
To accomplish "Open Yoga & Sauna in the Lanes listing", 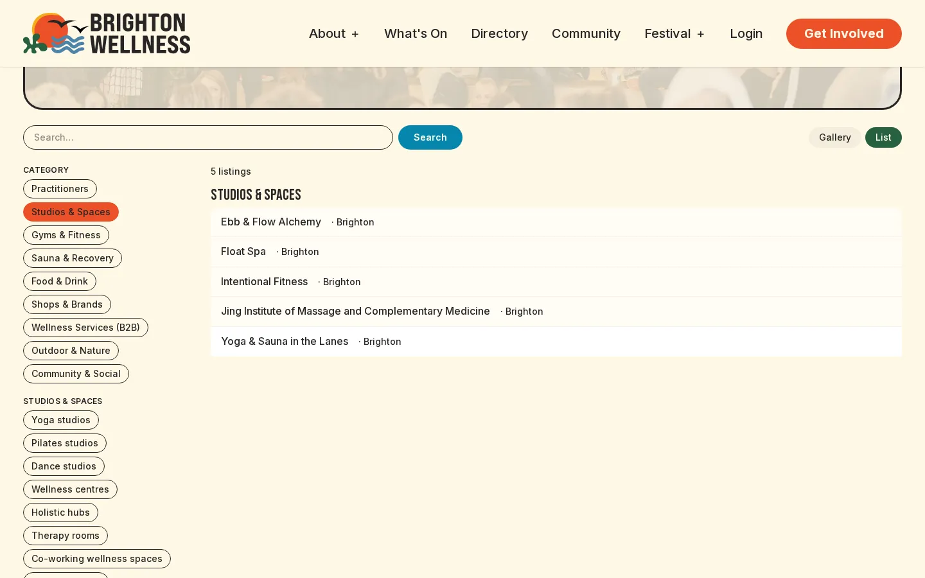I will click(x=556, y=342).
